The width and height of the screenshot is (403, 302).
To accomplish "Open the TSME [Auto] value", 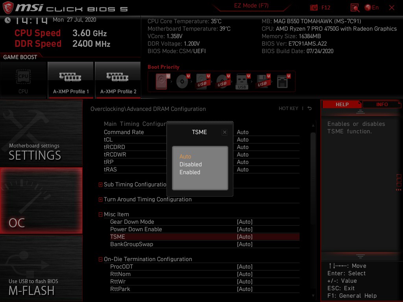I will click(245, 237).
